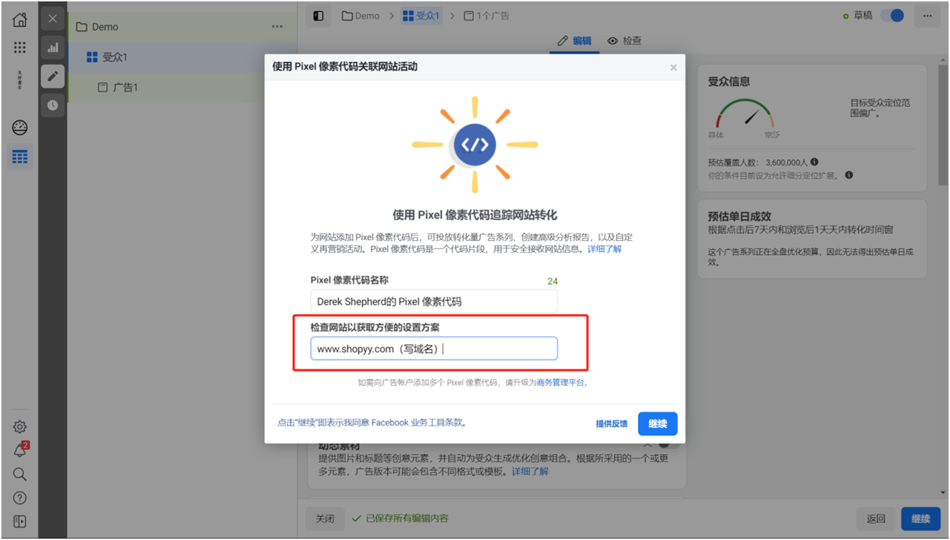Click the help question mark icon
This screenshot has width=950, height=540.
tap(19, 497)
